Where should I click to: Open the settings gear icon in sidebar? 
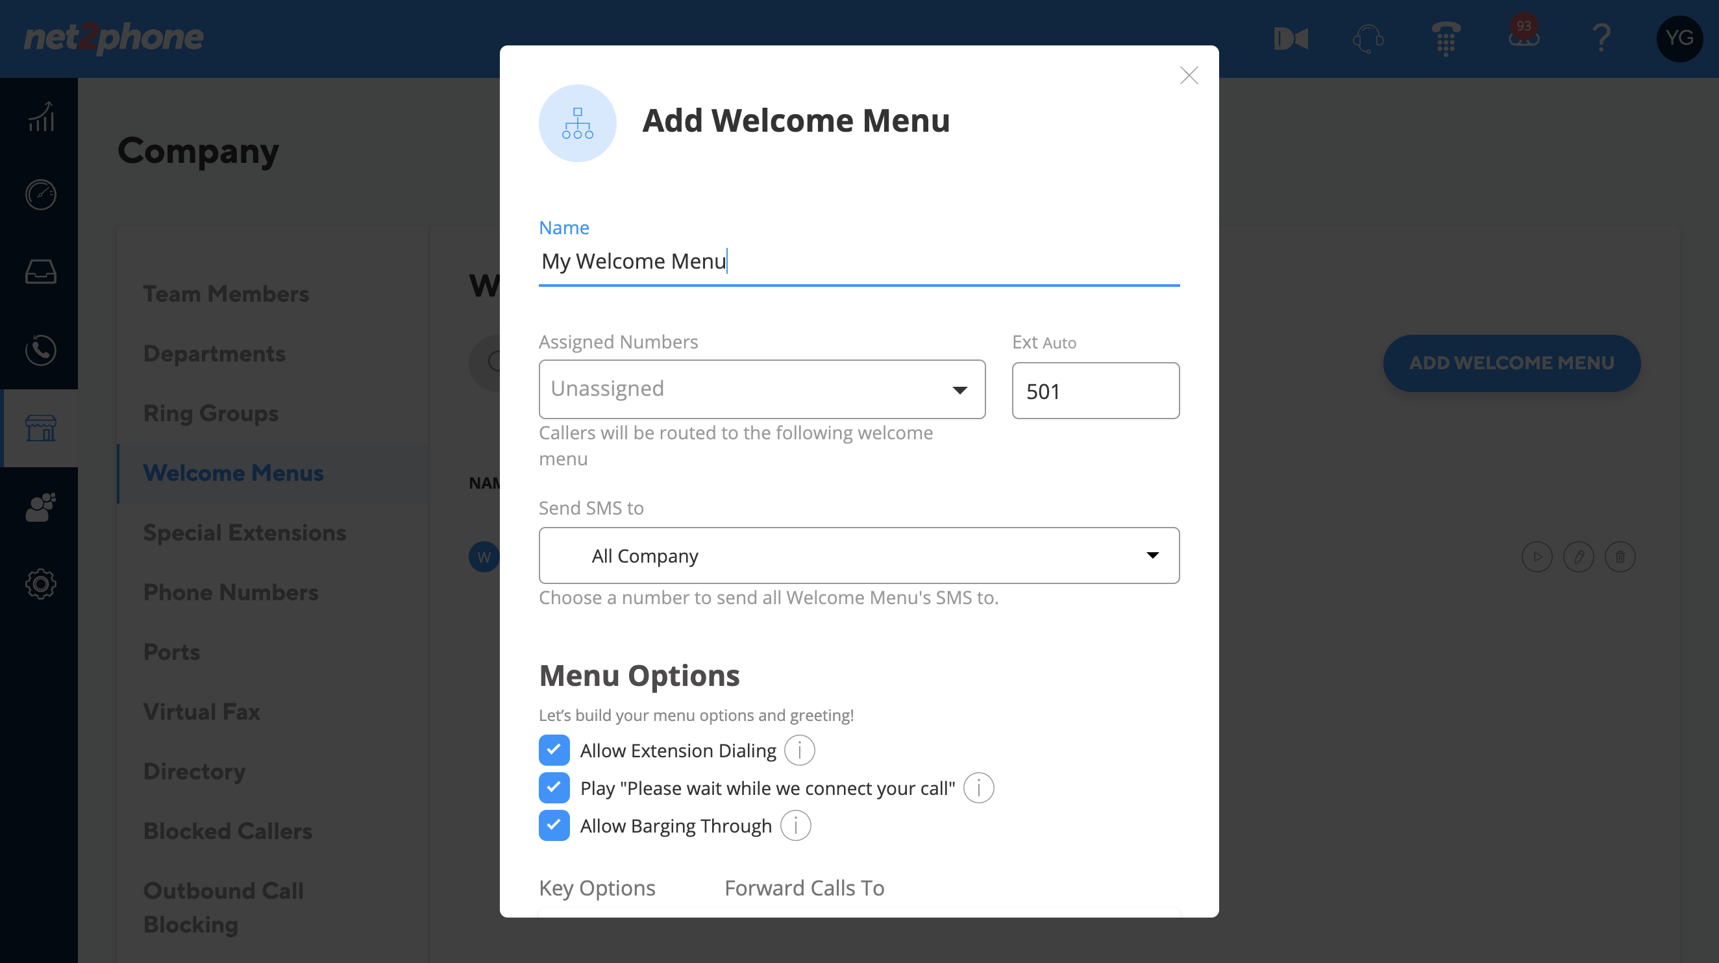(x=41, y=584)
